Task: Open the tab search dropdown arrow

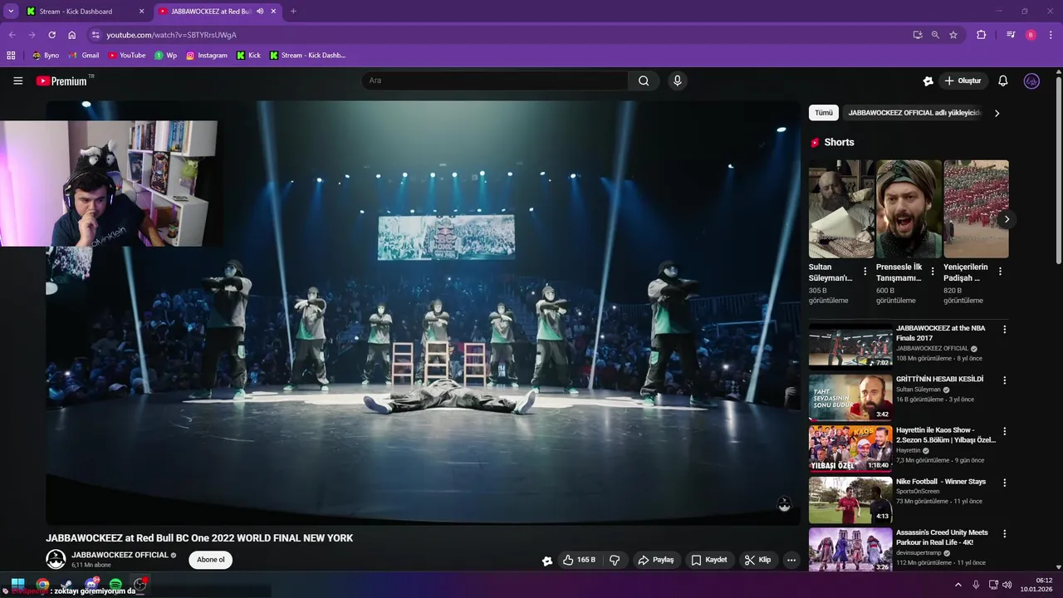Action: tap(11, 12)
